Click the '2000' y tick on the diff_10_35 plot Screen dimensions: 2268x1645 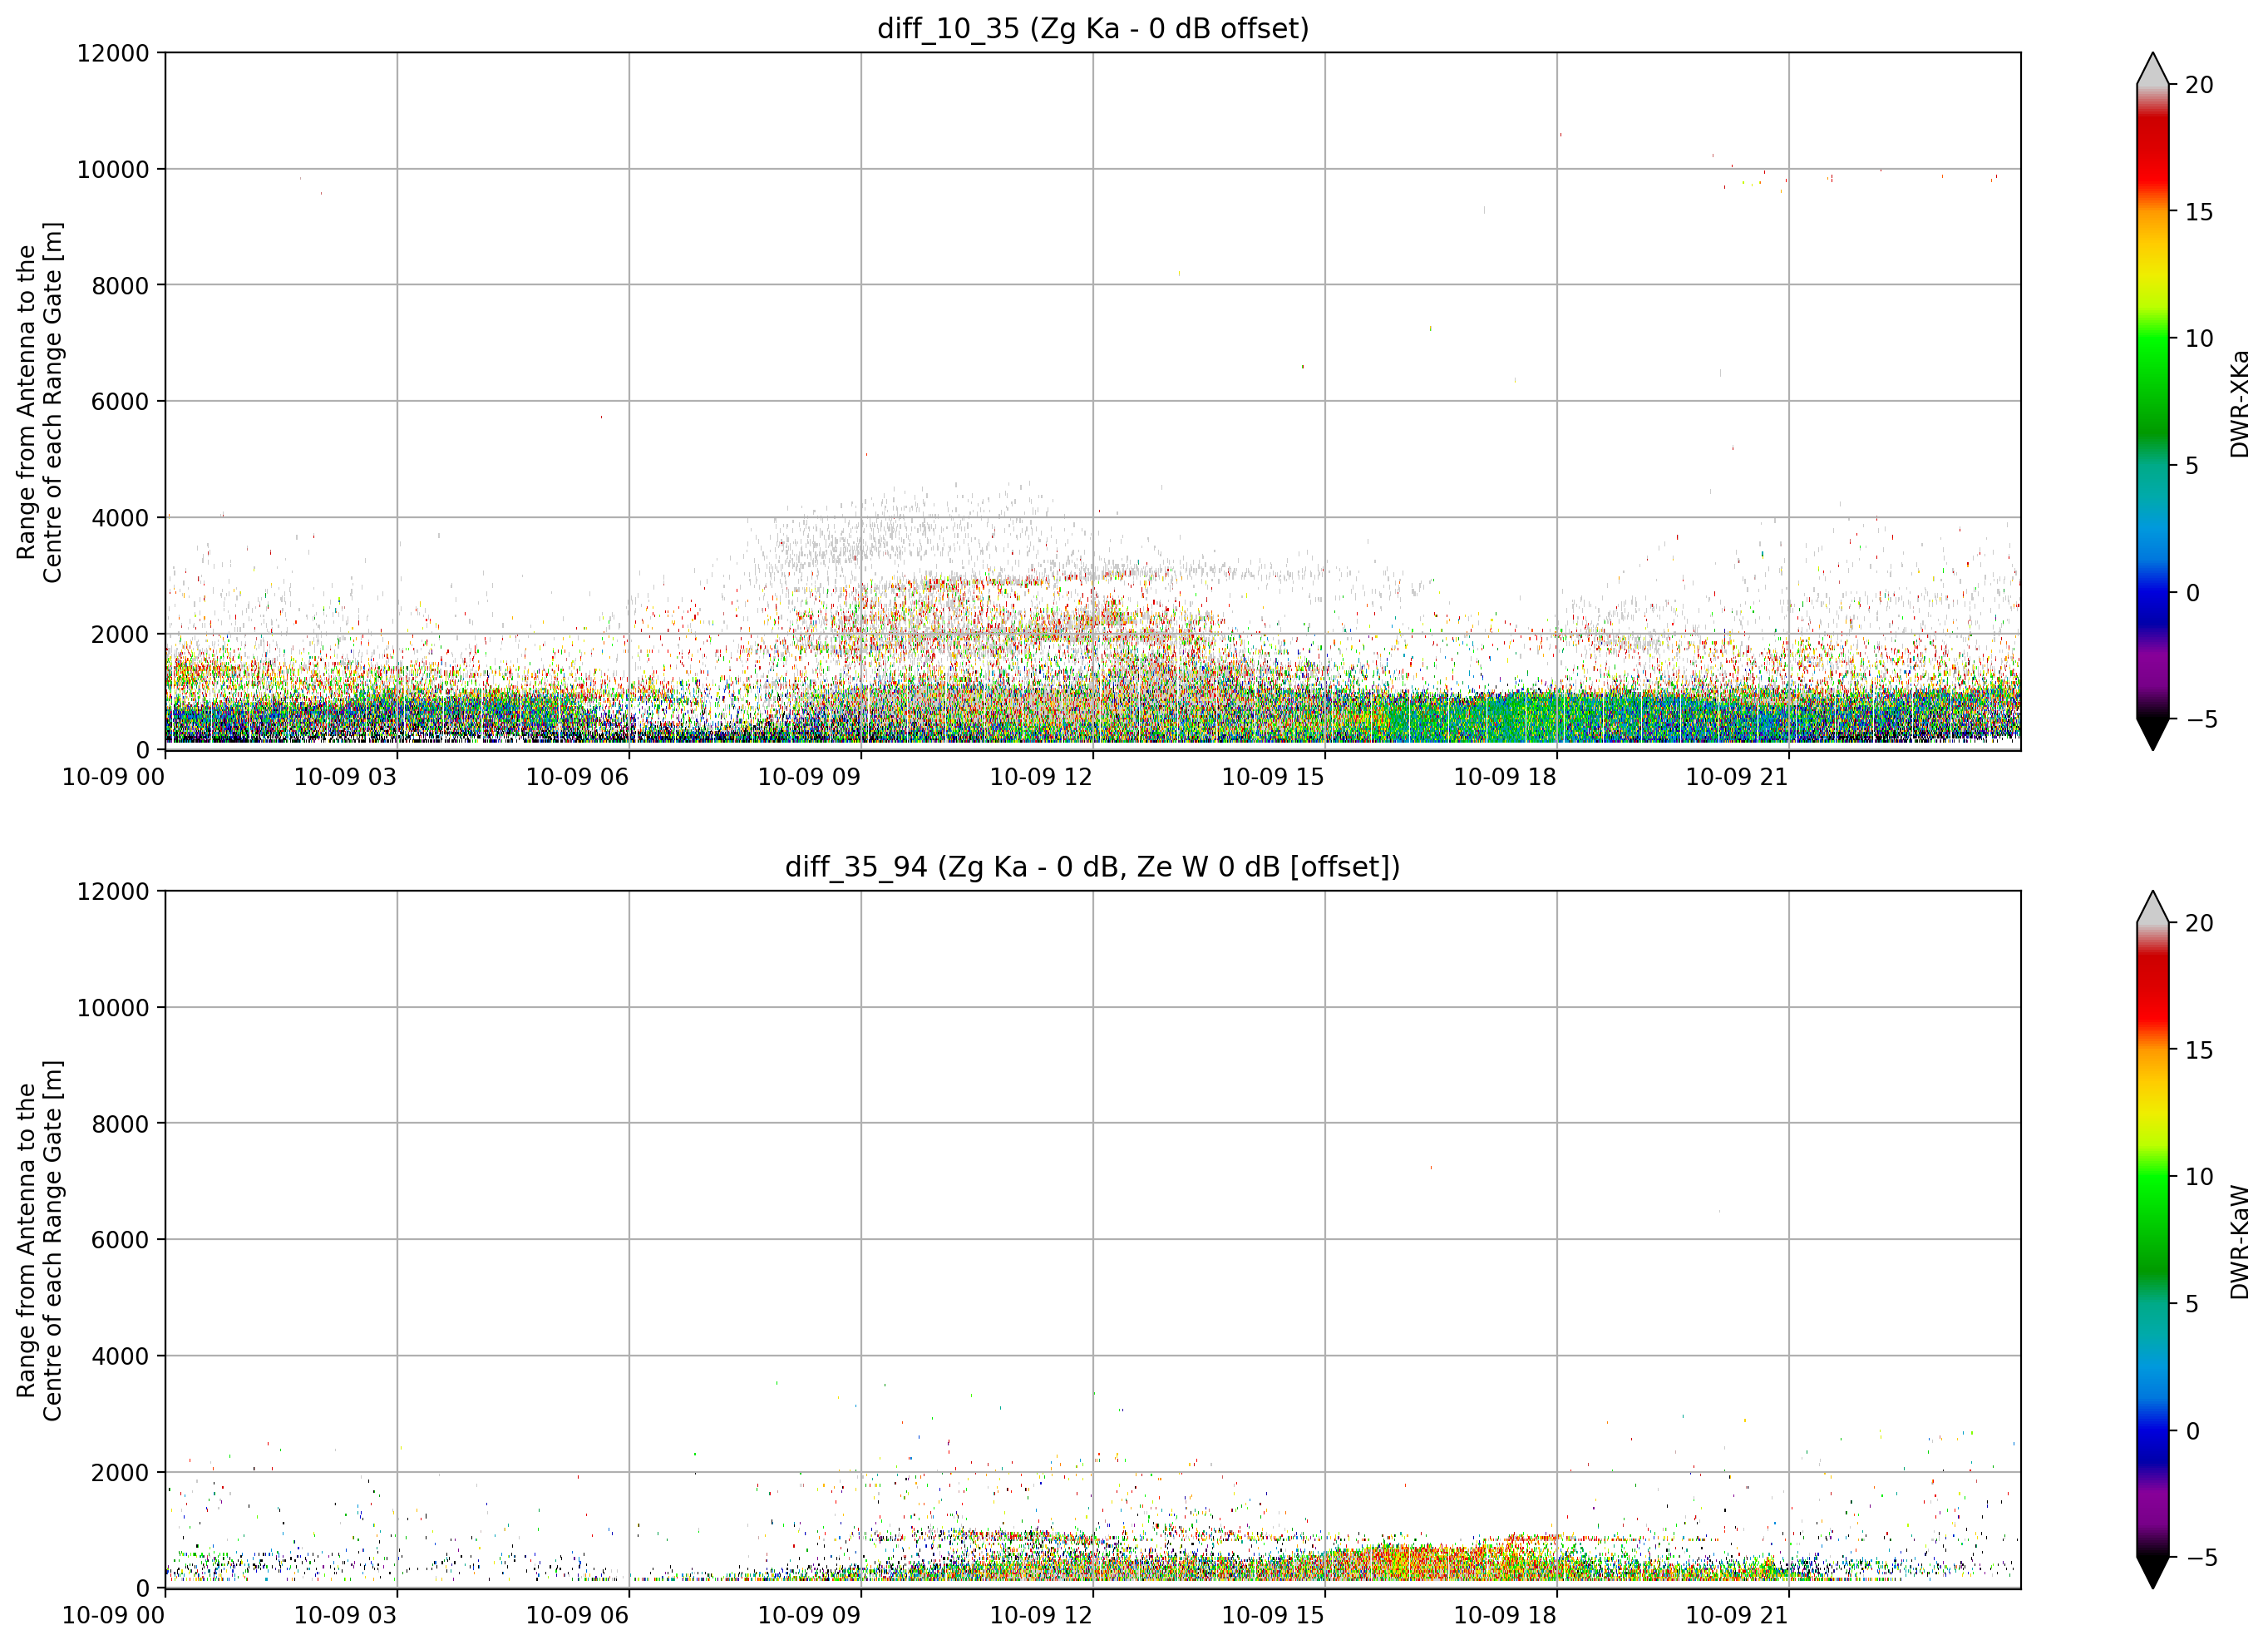pyautogui.click(x=120, y=635)
